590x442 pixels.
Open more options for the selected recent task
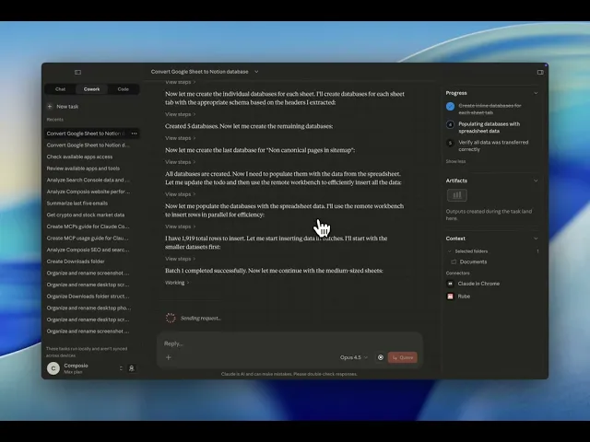pos(134,134)
